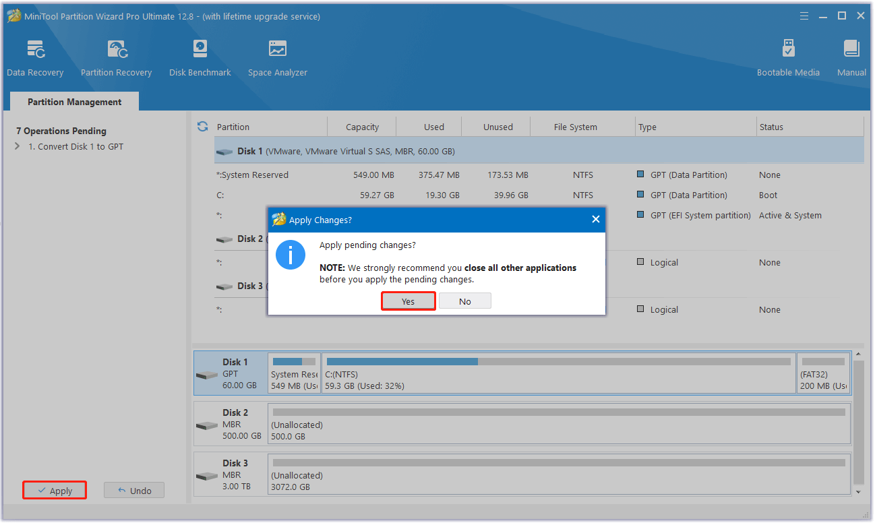Click the Disk 1 drive icon in the disk map
This screenshot has width=875, height=523.
pyautogui.click(x=206, y=375)
